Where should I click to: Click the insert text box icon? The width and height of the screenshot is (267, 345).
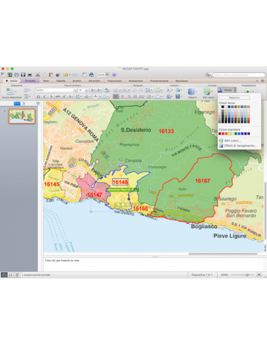(x=169, y=90)
